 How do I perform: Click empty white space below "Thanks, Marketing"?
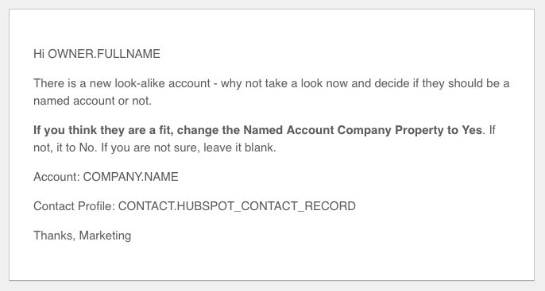[272, 262]
